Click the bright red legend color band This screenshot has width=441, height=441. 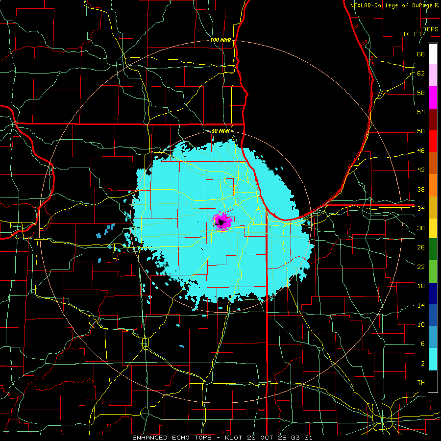click(433, 141)
